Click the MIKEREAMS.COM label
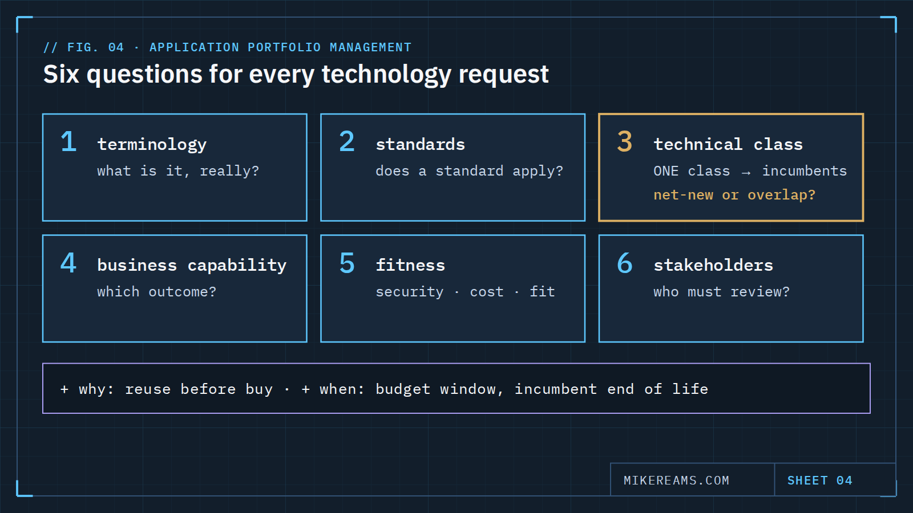 (676, 481)
